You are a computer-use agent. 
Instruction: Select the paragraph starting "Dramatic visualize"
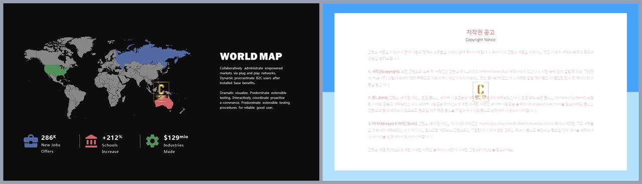254,100
